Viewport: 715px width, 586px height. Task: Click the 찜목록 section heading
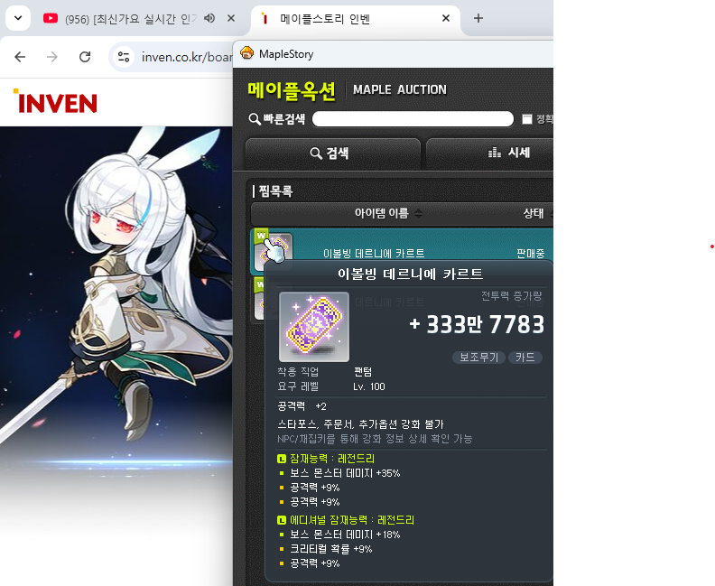tap(275, 191)
